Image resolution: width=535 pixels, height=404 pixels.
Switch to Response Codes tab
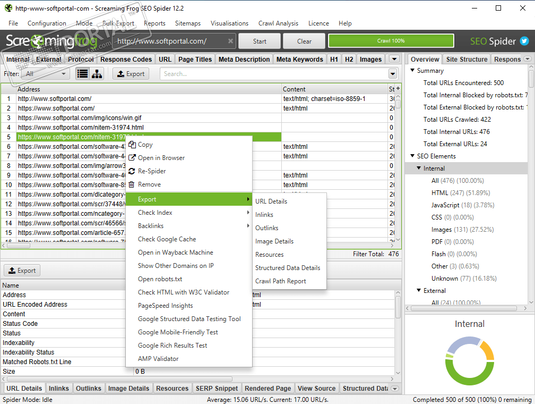tap(126, 59)
